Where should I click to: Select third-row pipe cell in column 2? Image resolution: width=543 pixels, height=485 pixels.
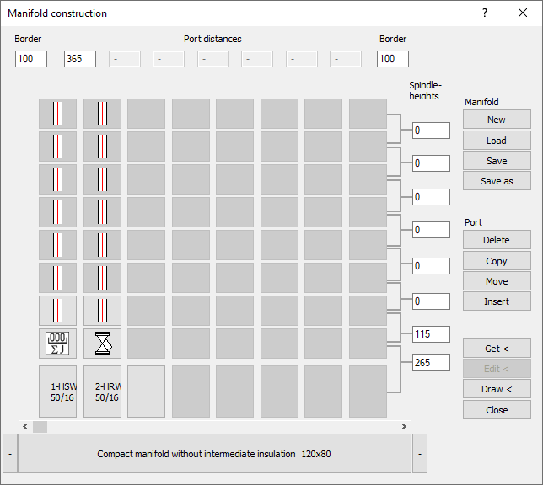[103, 179]
